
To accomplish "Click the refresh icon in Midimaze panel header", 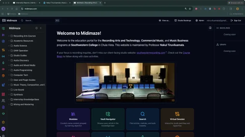I will (x=36, y=28).
